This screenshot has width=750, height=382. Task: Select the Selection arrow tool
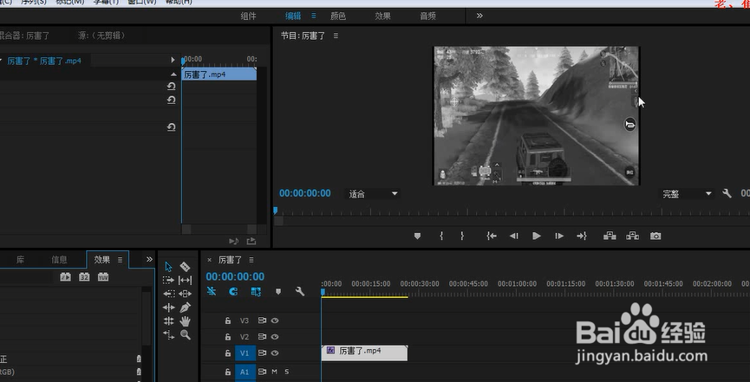(168, 267)
